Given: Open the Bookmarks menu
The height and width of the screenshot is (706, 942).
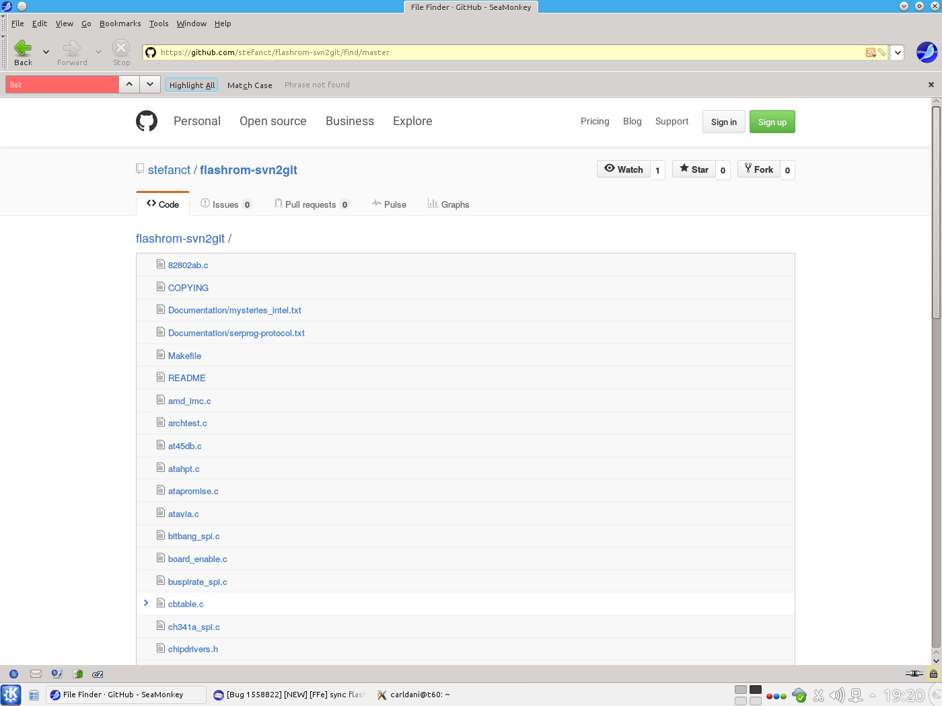Looking at the screenshot, I should tap(120, 24).
